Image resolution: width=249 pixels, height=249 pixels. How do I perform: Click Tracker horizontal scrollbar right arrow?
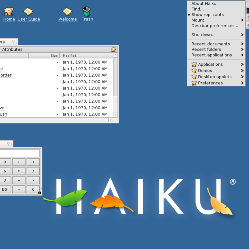(111, 120)
